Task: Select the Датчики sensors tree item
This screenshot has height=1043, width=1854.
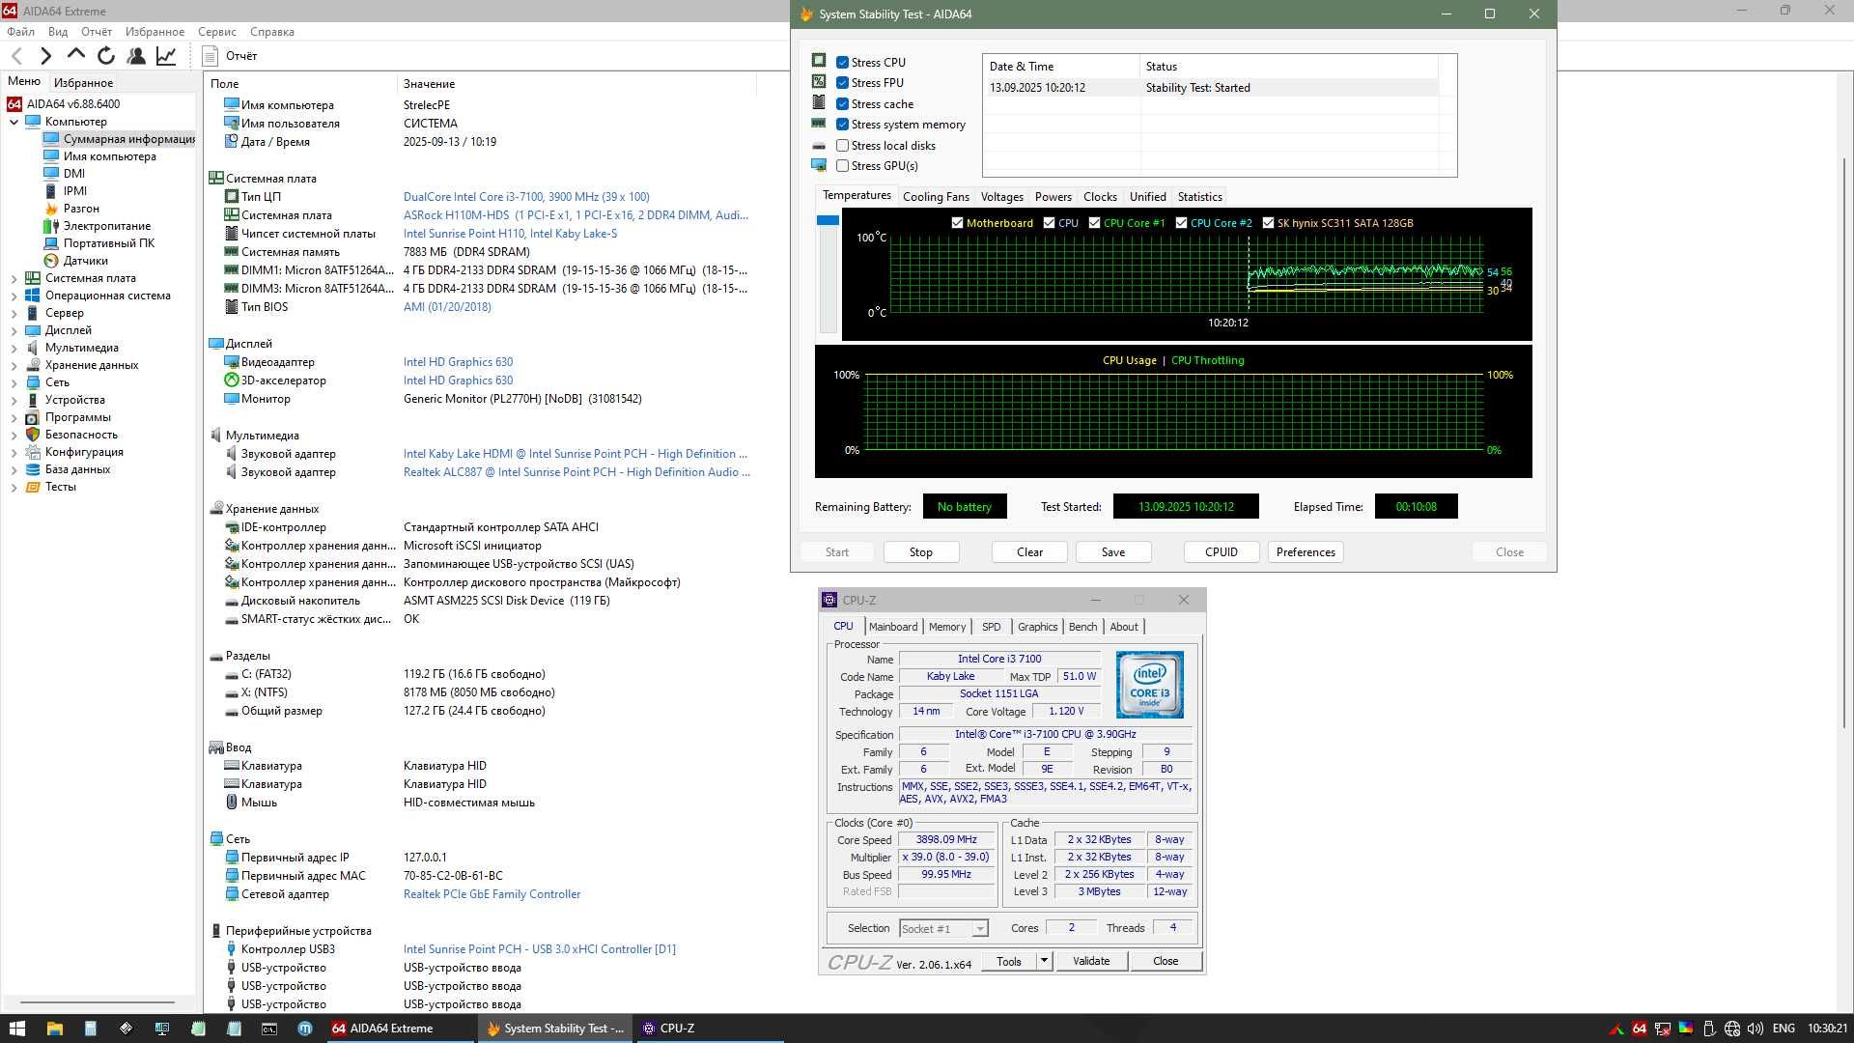Action: [85, 261]
